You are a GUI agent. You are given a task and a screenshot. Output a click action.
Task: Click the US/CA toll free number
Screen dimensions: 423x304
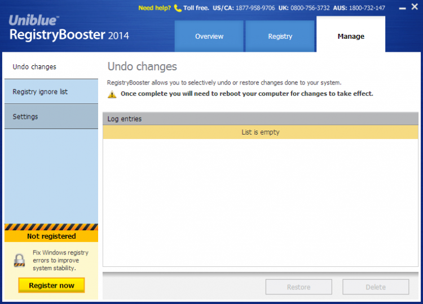(x=255, y=8)
